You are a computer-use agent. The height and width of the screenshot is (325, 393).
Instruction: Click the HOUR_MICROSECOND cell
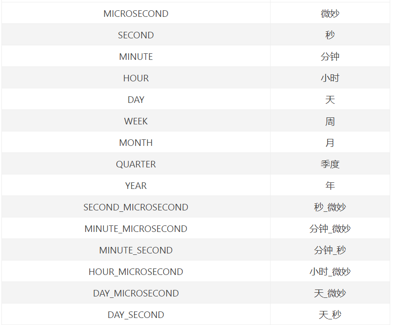(136, 272)
